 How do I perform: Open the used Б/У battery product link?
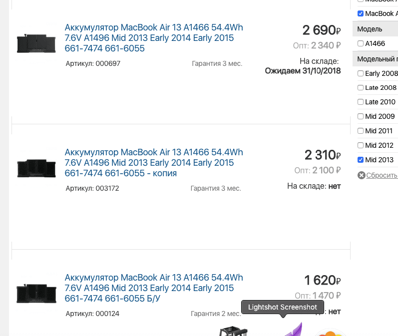pyautogui.click(x=154, y=288)
